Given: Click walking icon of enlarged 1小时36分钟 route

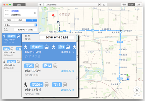Looking at the screenshot, I should tap(26, 84).
